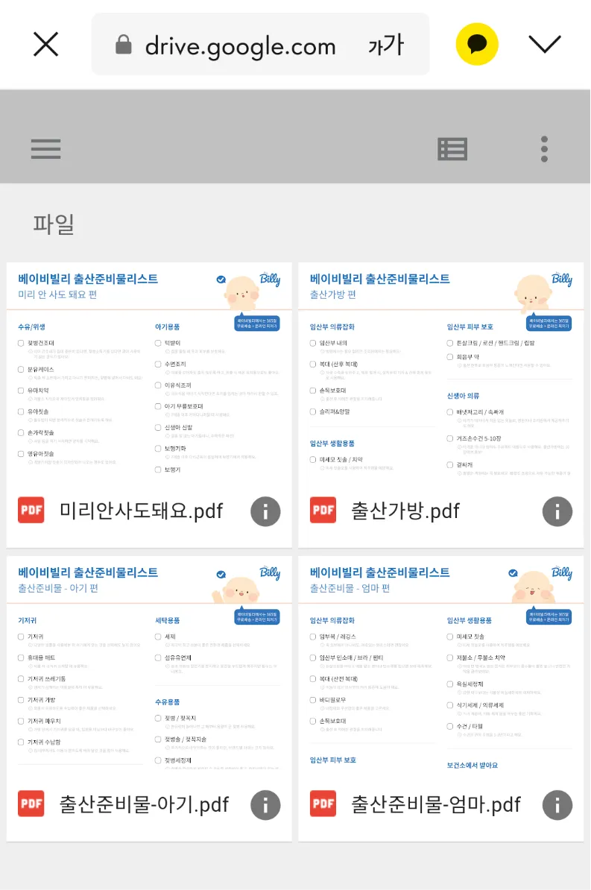Tap the PDF icon of 미리안사도돼요.pdf

coord(31,510)
